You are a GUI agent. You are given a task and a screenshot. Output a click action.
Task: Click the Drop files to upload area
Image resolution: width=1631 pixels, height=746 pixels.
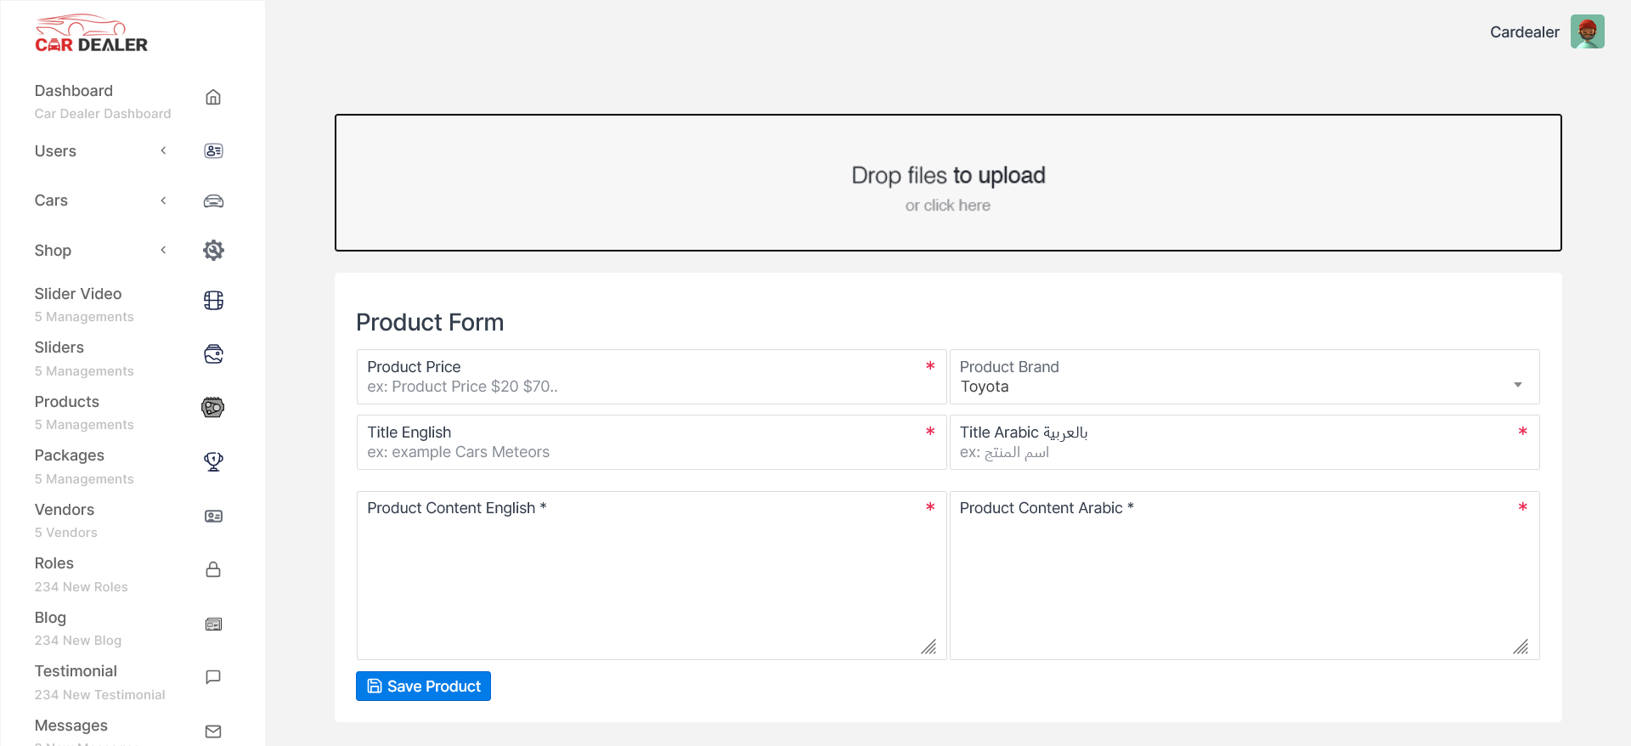[948, 183]
